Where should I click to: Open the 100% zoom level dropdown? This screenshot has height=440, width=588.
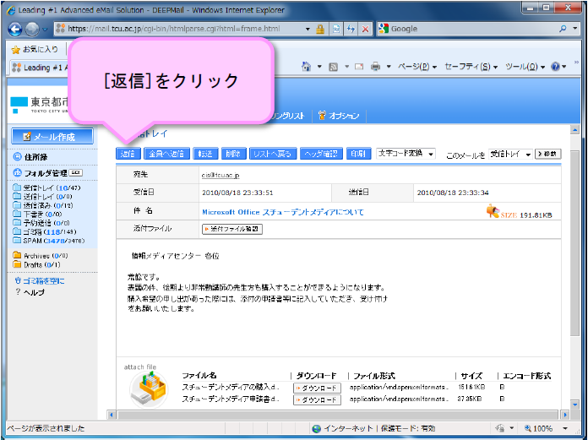(x=565, y=428)
